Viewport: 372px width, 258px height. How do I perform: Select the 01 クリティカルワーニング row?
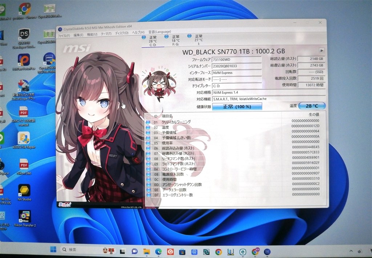235,122
